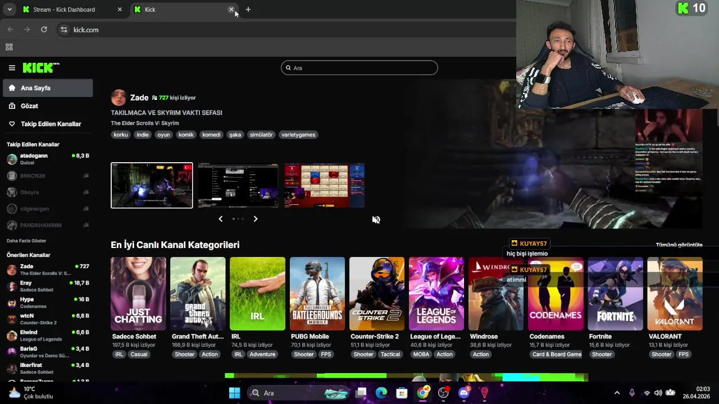Click Tümünü görüntüle link
This screenshot has width=719, height=404.
pos(679,245)
